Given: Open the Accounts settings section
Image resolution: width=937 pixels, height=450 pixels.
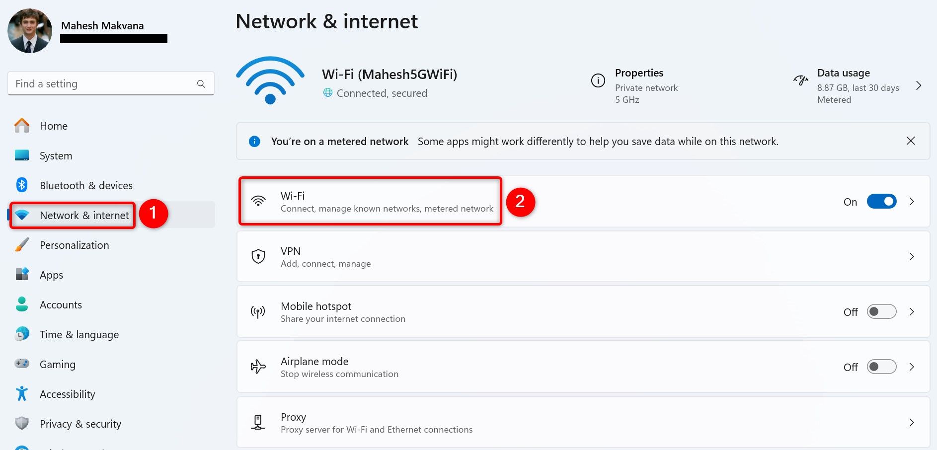Looking at the screenshot, I should pyautogui.click(x=61, y=304).
